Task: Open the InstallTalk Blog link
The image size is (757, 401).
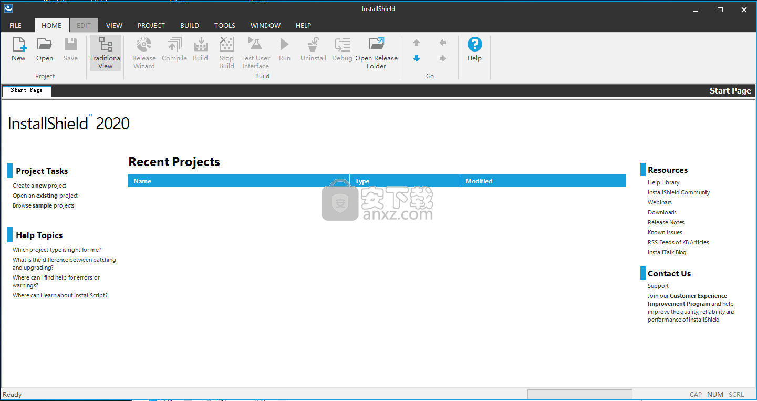Action: 667,252
